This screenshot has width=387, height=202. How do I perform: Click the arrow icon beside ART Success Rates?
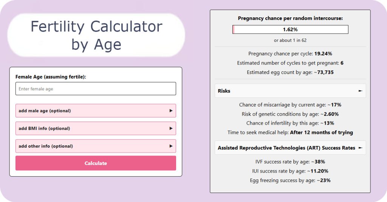[x=360, y=148]
